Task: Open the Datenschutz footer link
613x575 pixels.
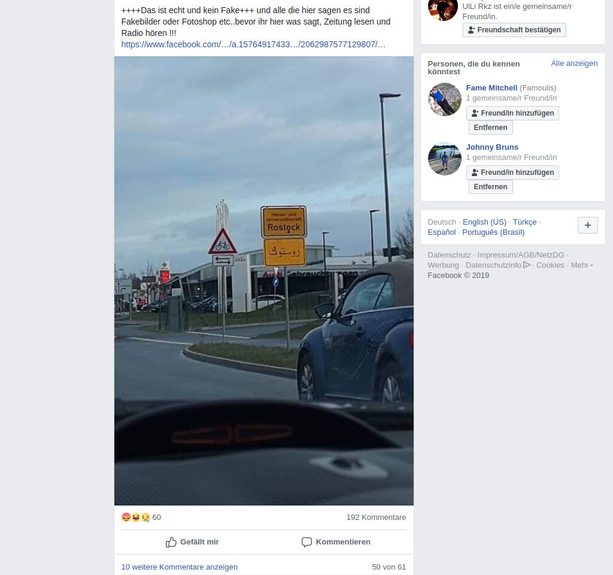Action: [x=449, y=255]
